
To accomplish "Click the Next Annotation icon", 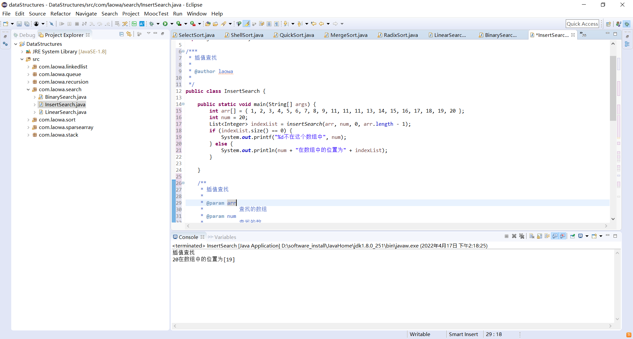I will pos(286,24).
